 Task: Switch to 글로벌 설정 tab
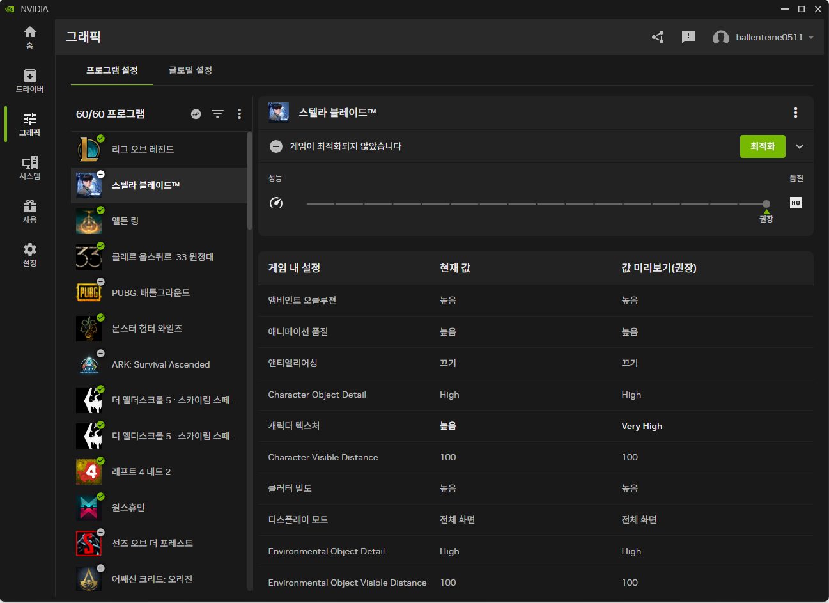pos(190,70)
